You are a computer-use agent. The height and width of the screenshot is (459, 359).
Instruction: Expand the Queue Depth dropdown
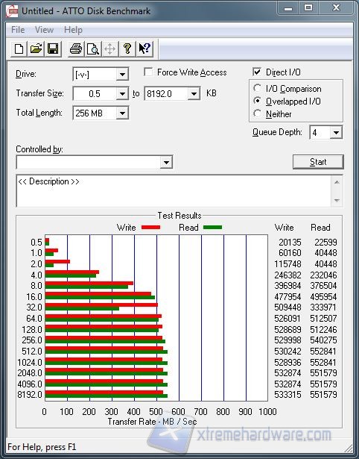pyautogui.click(x=336, y=133)
